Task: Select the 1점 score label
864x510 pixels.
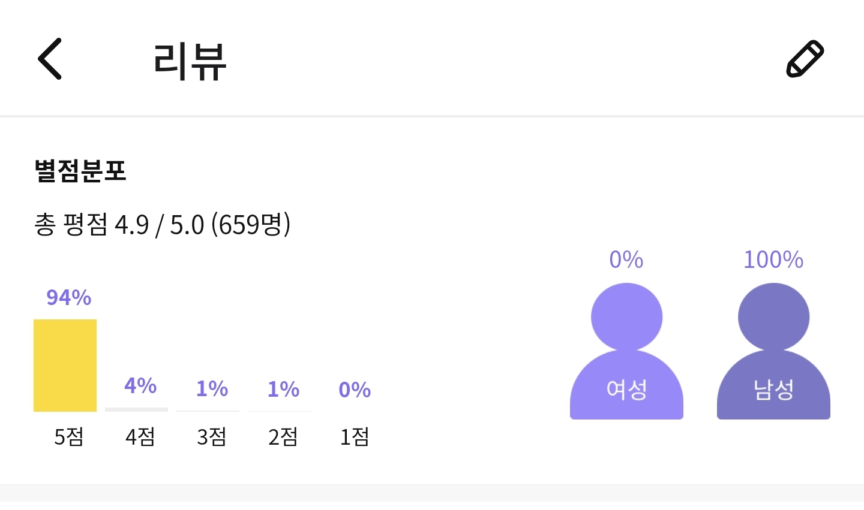Action: (x=355, y=437)
